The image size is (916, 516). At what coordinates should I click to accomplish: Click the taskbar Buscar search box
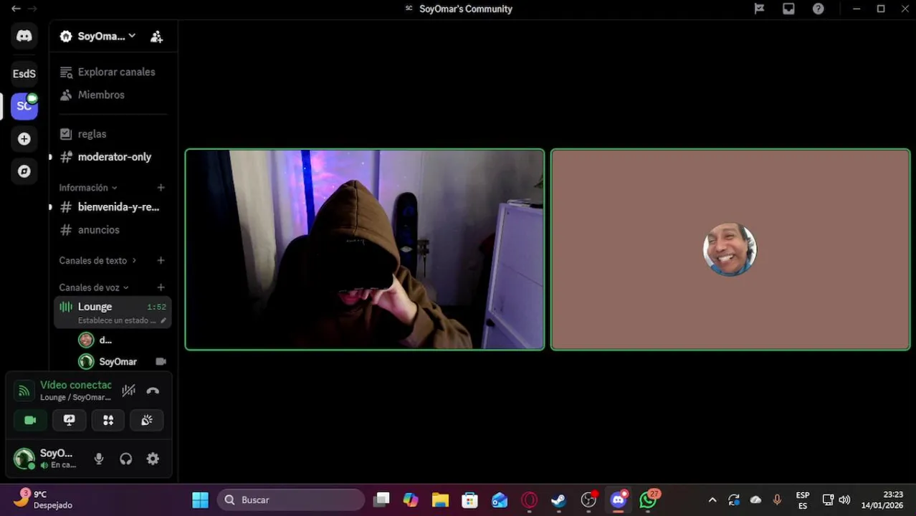pyautogui.click(x=292, y=500)
